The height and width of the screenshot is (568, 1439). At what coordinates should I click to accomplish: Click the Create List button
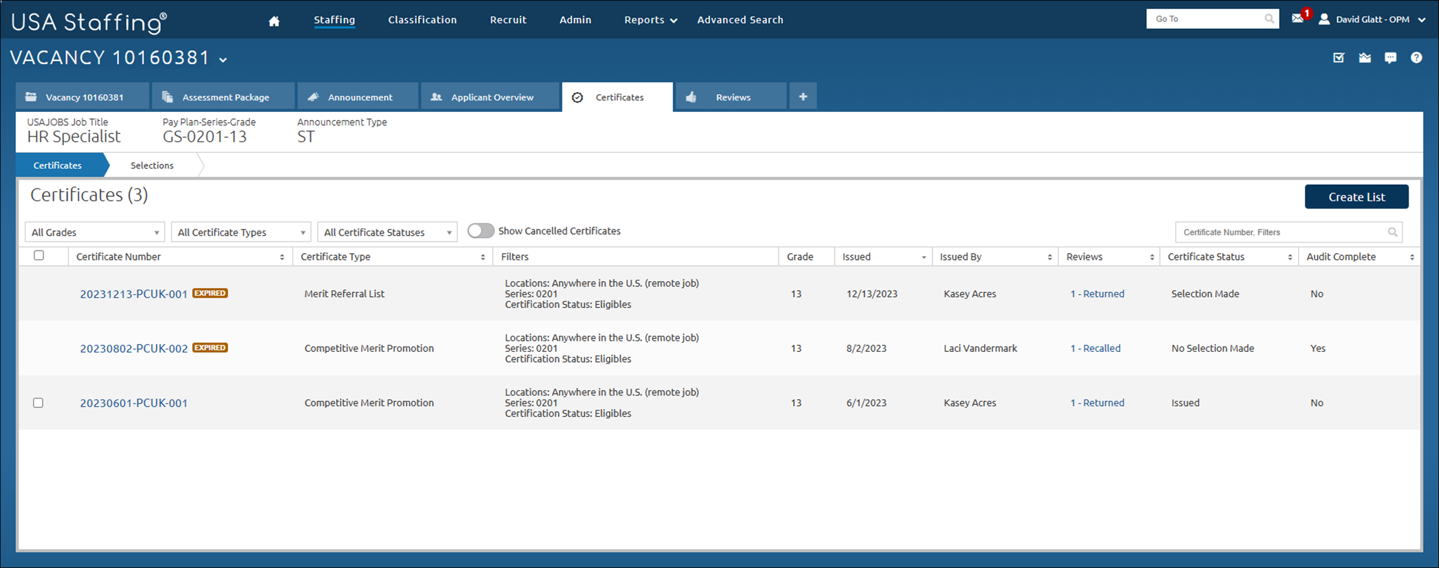pyautogui.click(x=1356, y=196)
